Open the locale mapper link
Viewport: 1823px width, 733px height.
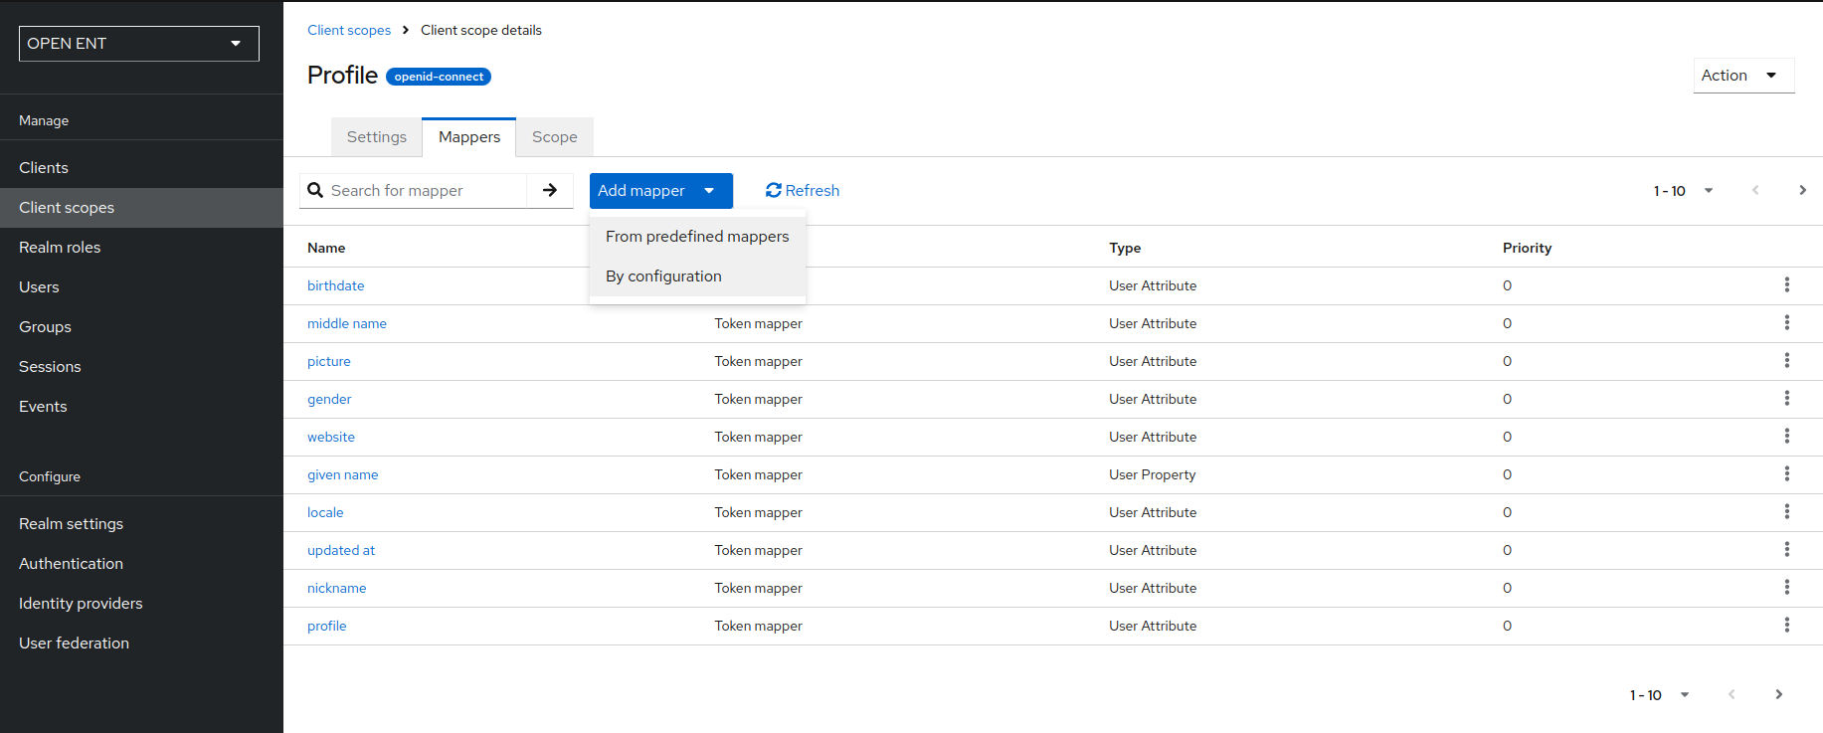(x=325, y=512)
